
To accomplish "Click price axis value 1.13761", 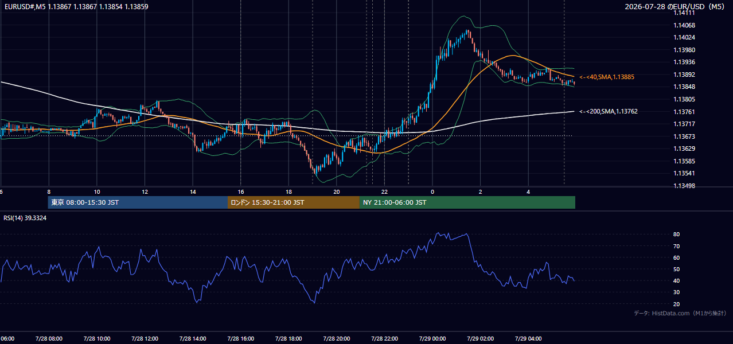I will point(685,112).
